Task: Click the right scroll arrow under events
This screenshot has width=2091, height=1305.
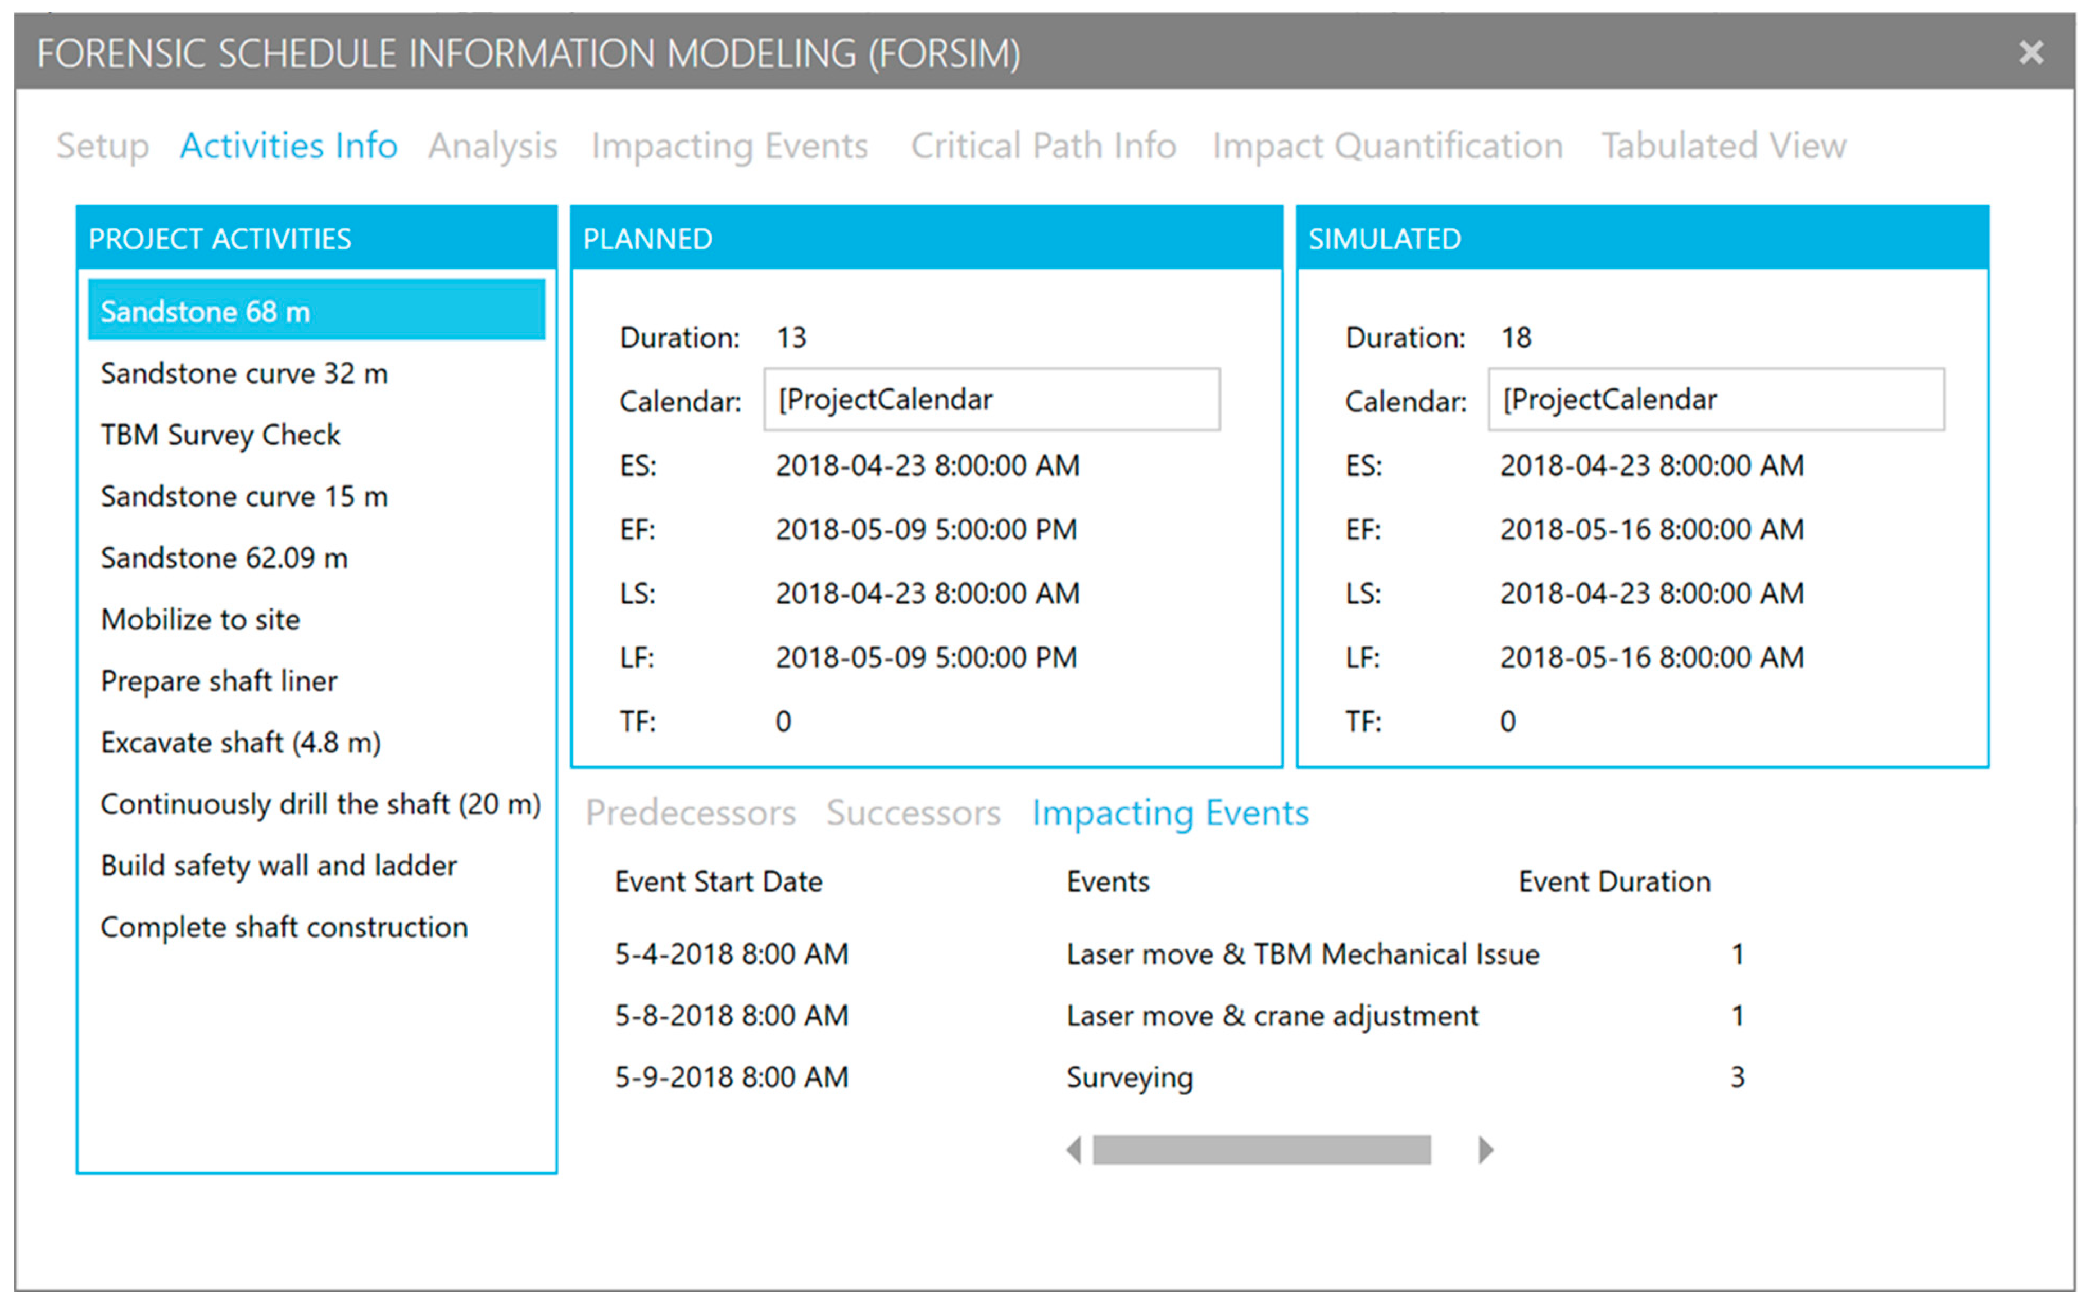Action: [1485, 1149]
